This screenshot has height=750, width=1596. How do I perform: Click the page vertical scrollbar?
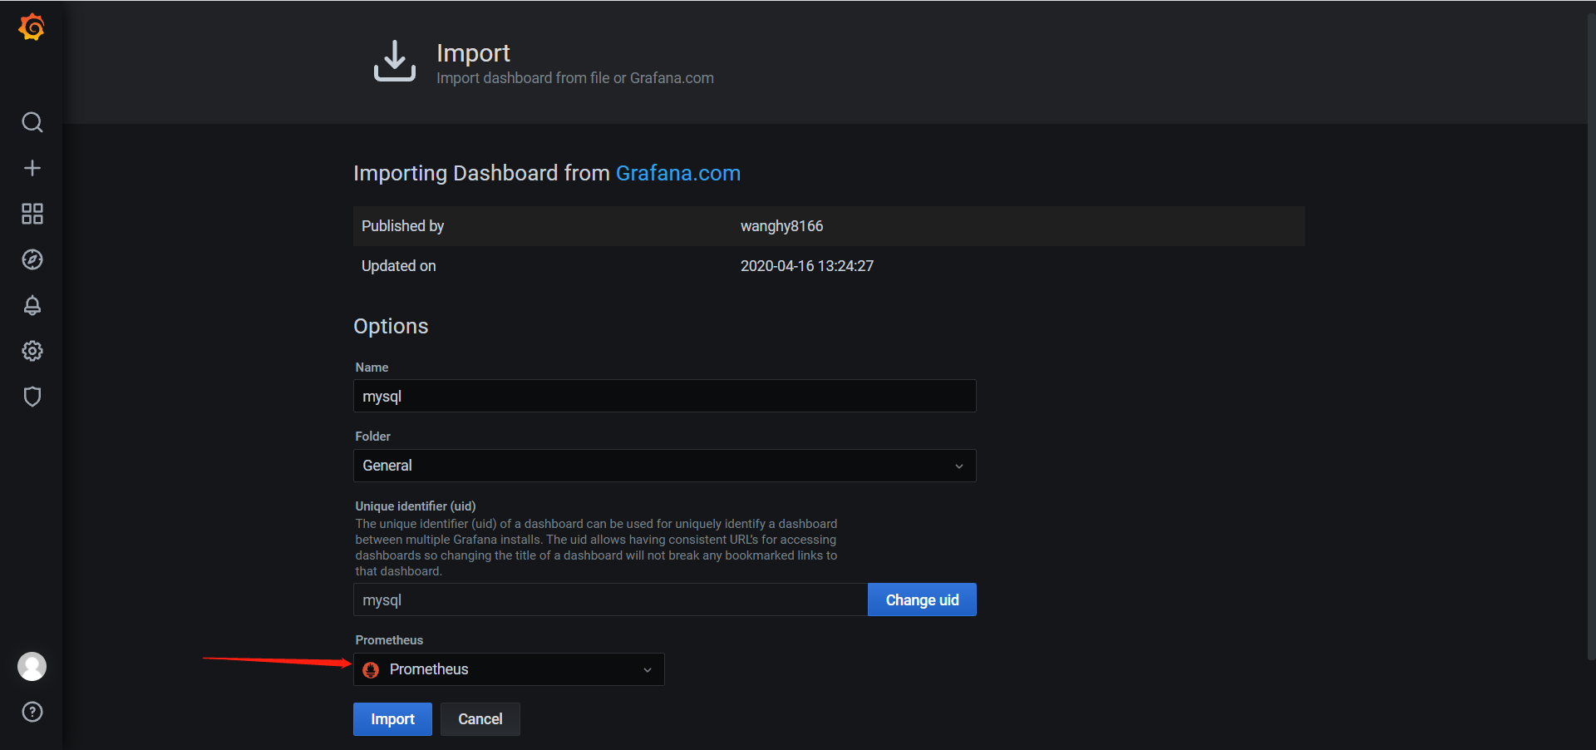(x=1591, y=337)
